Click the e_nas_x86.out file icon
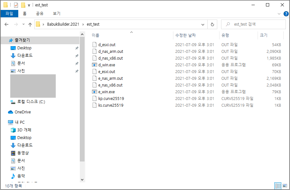Viewport: 290px width, 190px height. pyautogui.click(x=95, y=85)
